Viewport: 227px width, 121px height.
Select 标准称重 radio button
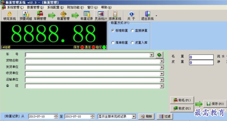coord(113,31)
